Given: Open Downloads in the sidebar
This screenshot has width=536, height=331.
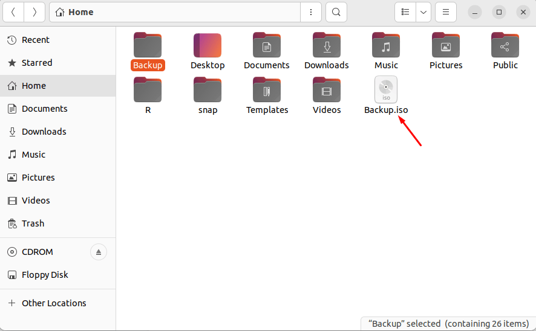Looking at the screenshot, I should pos(57,132).
